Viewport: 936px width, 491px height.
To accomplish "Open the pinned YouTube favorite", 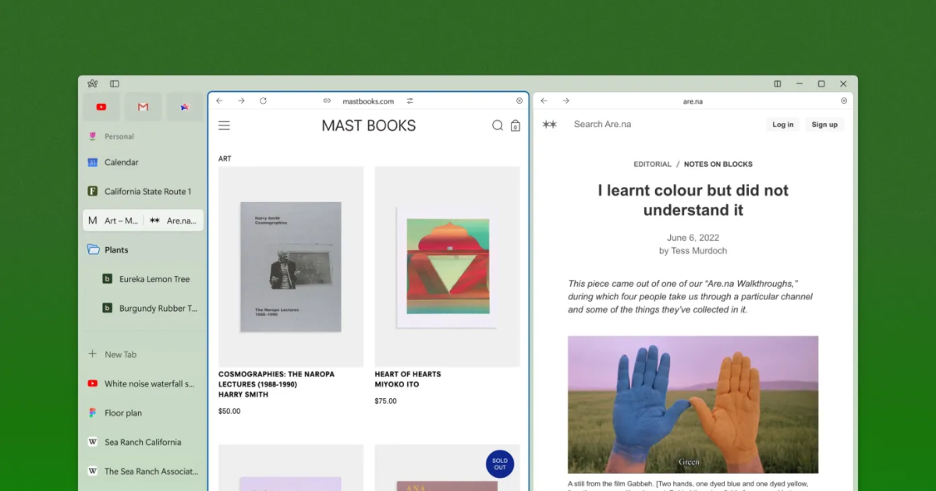I will point(101,107).
